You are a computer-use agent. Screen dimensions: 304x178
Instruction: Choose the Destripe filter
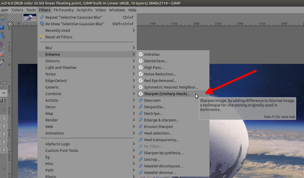[x=173, y=113]
